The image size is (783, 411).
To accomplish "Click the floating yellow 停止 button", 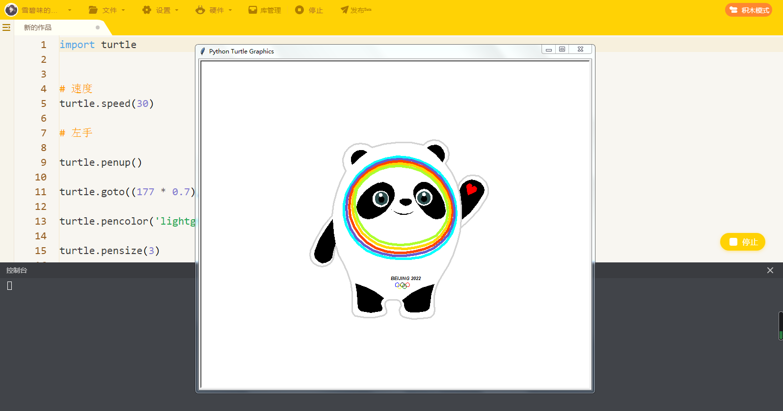I will pyautogui.click(x=743, y=242).
